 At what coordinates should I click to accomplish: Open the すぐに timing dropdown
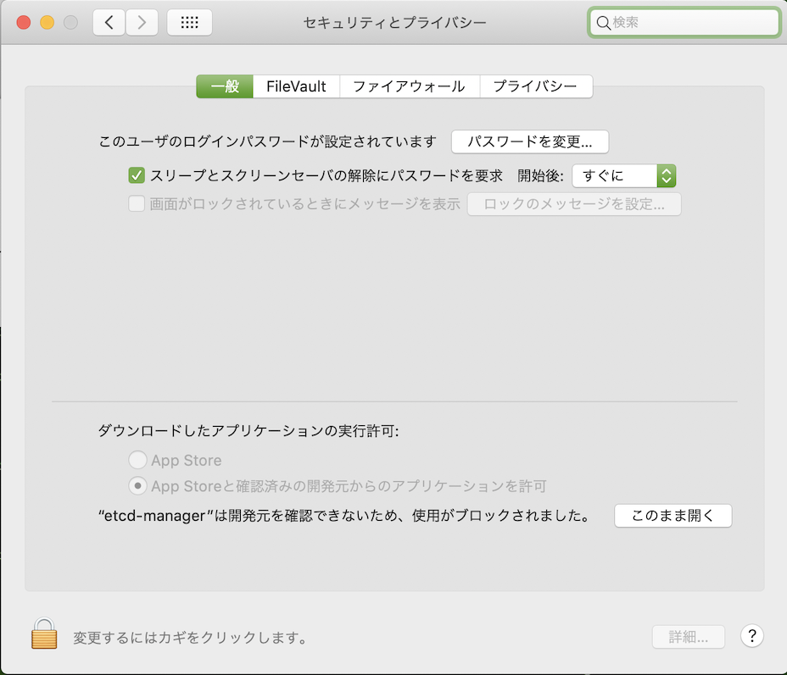coord(623,175)
